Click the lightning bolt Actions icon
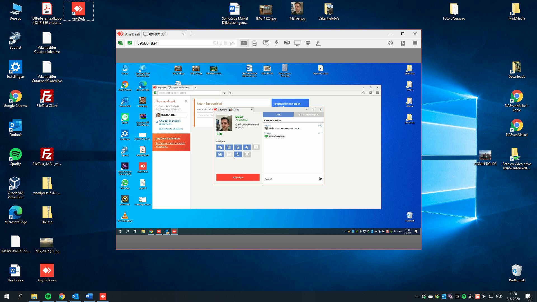The image size is (537, 302). (x=276, y=43)
